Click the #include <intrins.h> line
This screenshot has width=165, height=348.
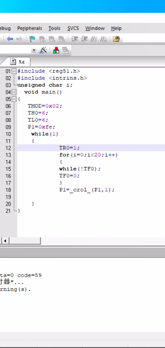click(x=52, y=78)
